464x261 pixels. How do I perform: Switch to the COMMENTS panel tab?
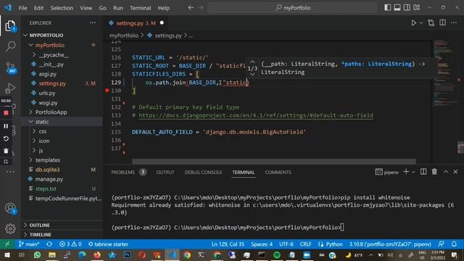[x=278, y=173]
